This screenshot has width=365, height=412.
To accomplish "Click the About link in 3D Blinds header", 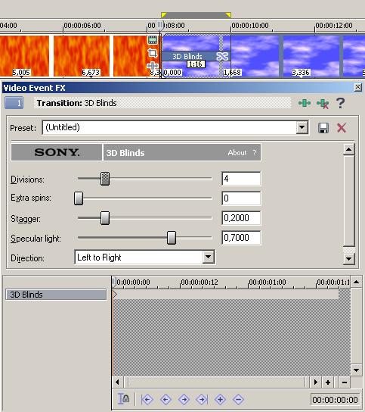I will (x=237, y=152).
